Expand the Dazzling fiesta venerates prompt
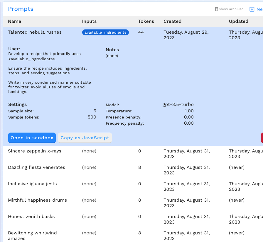Screen dimensions: 263x242 tap(36, 168)
